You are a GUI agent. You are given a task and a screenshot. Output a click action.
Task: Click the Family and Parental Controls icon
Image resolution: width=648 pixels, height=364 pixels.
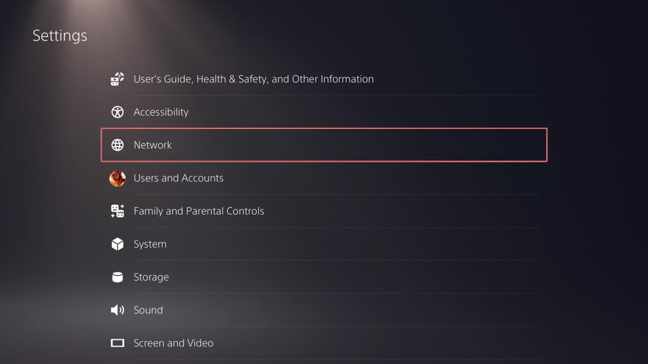118,211
